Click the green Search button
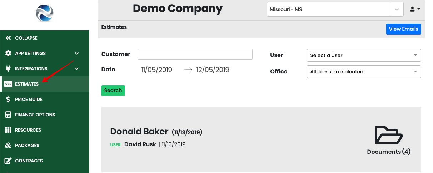The height and width of the screenshot is (173, 433). point(113,90)
